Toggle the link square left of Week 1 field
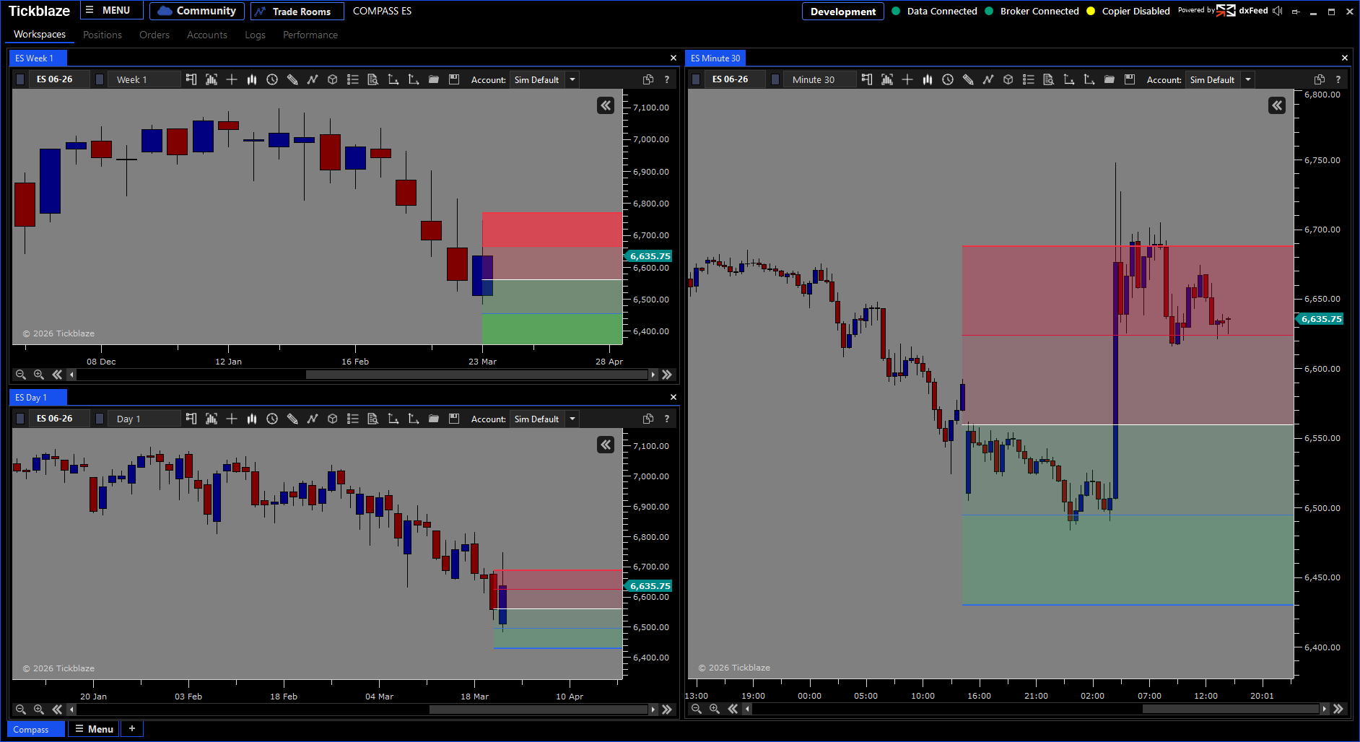1360x742 pixels. click(x=100, y=79)
